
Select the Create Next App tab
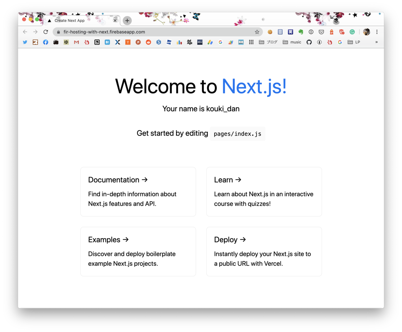82,20
